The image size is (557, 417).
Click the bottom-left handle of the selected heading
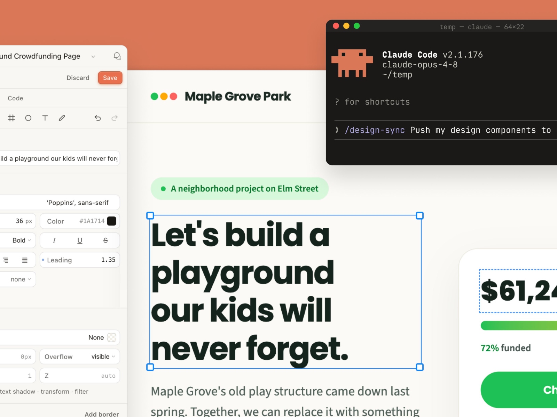coord(150,367)
